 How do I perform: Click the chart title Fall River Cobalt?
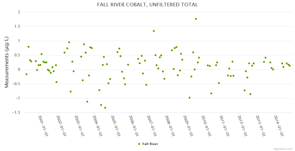(x=147, y=5)
